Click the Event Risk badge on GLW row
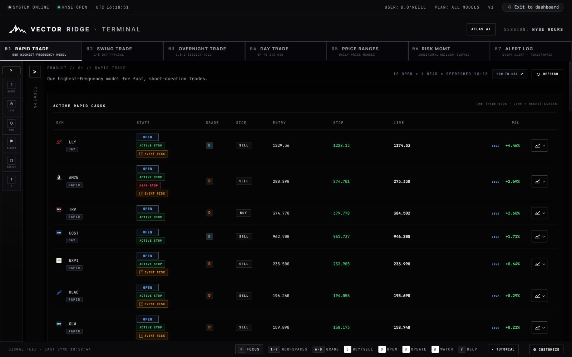Image resolution: width=572 pixels, height=357 pixels. point(152,336)
